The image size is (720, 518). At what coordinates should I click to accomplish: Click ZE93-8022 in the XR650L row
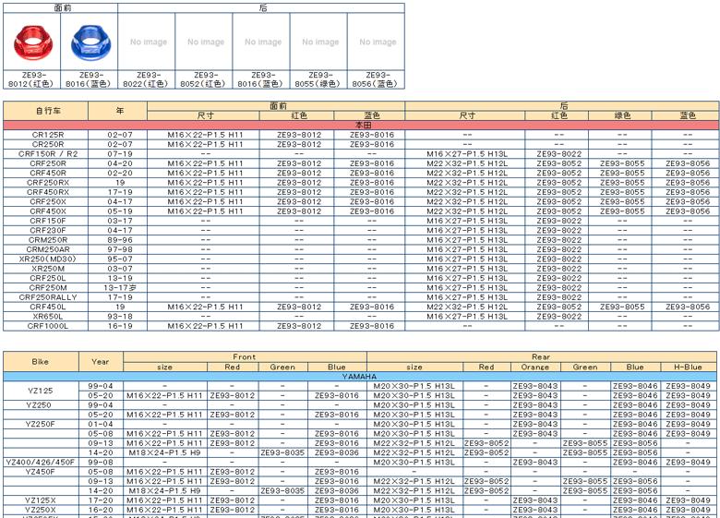click(x=558, y=317)
